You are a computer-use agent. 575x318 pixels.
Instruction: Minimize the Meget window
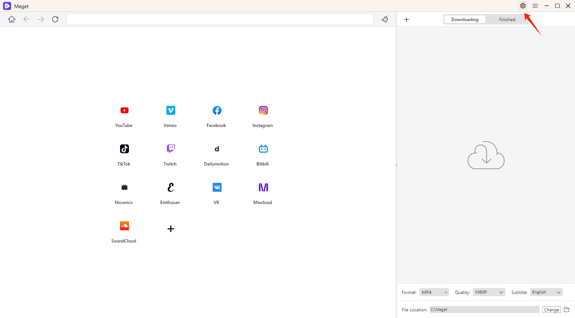tap(546, 6)
